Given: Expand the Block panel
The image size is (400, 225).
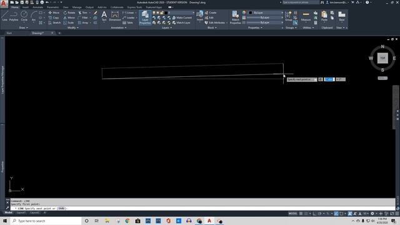Looking at the screenshot, I should [x=212, y=27].
